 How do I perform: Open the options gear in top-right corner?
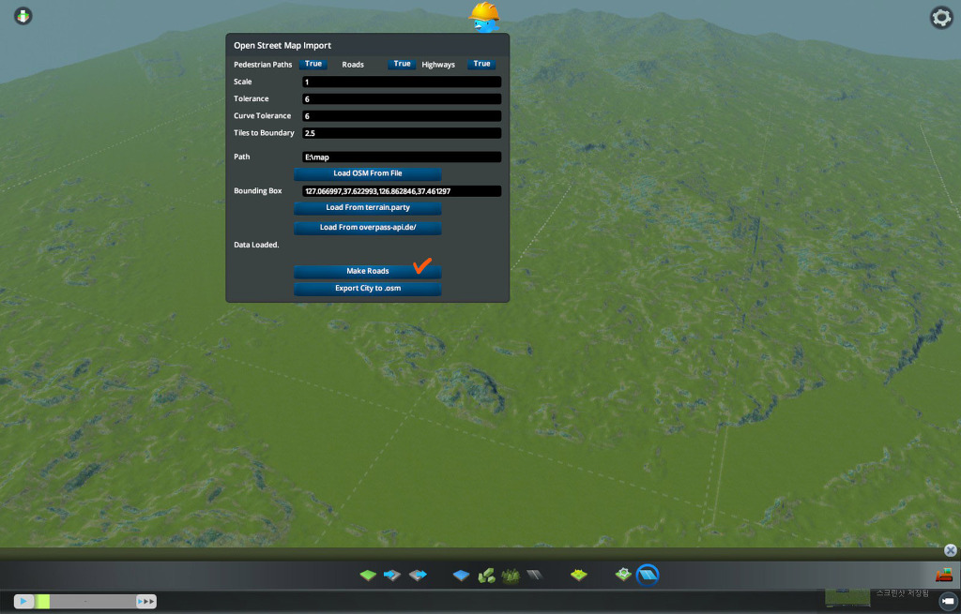940,17
